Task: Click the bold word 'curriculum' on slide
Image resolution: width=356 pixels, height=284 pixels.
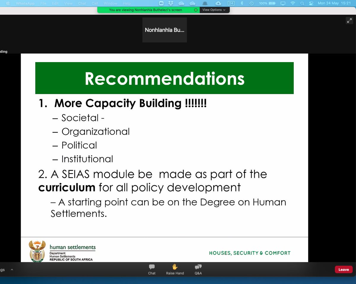Action: (67, 188)
